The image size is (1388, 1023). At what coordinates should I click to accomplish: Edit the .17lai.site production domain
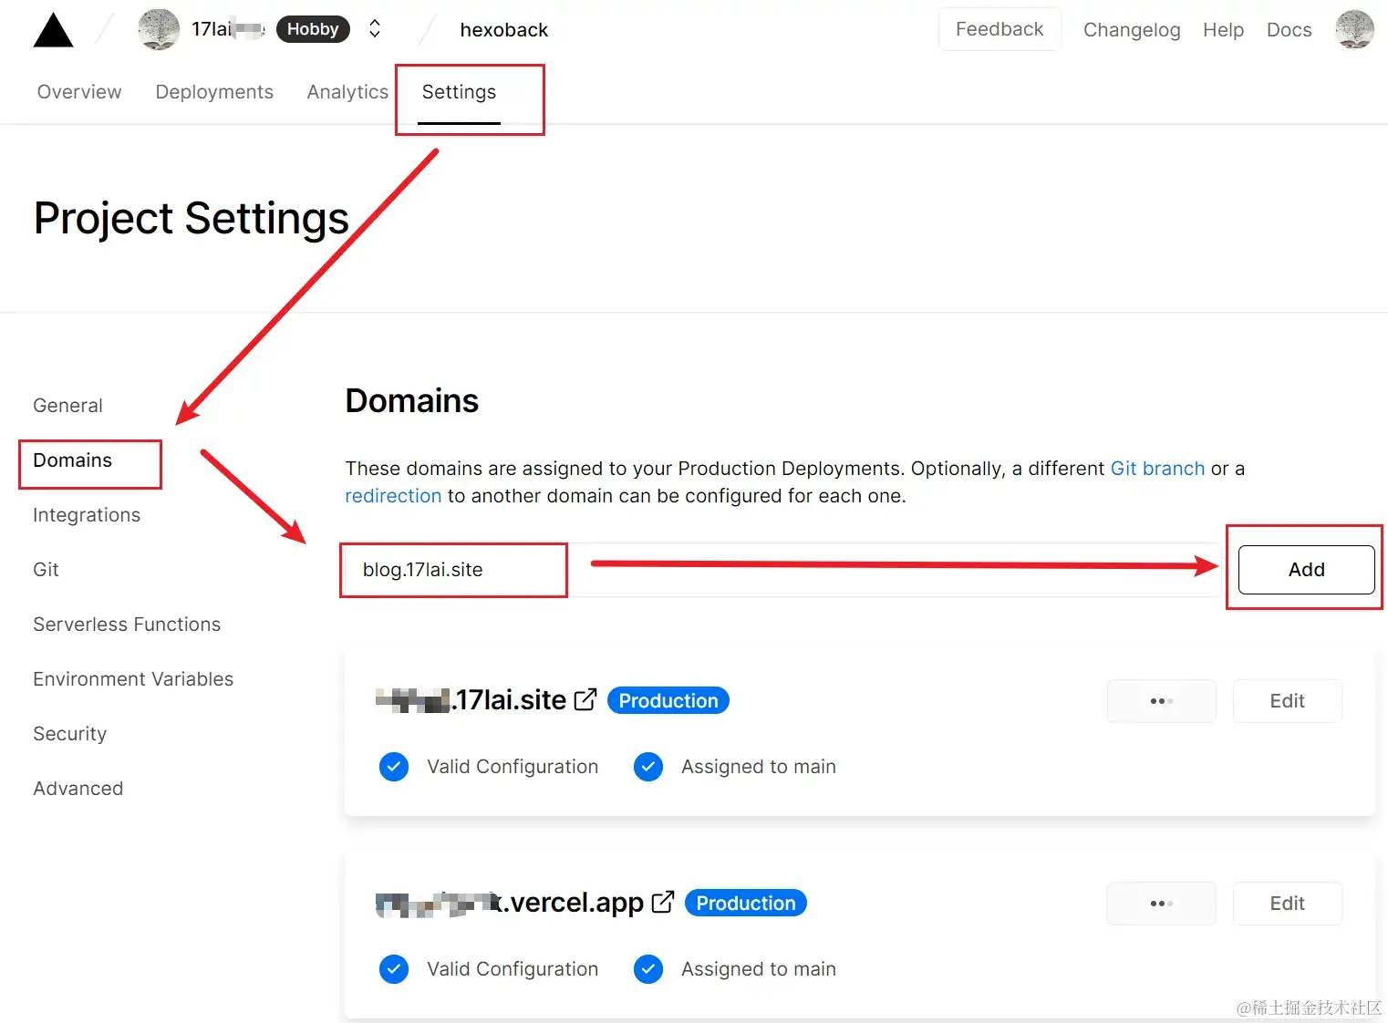(1287, 700)
